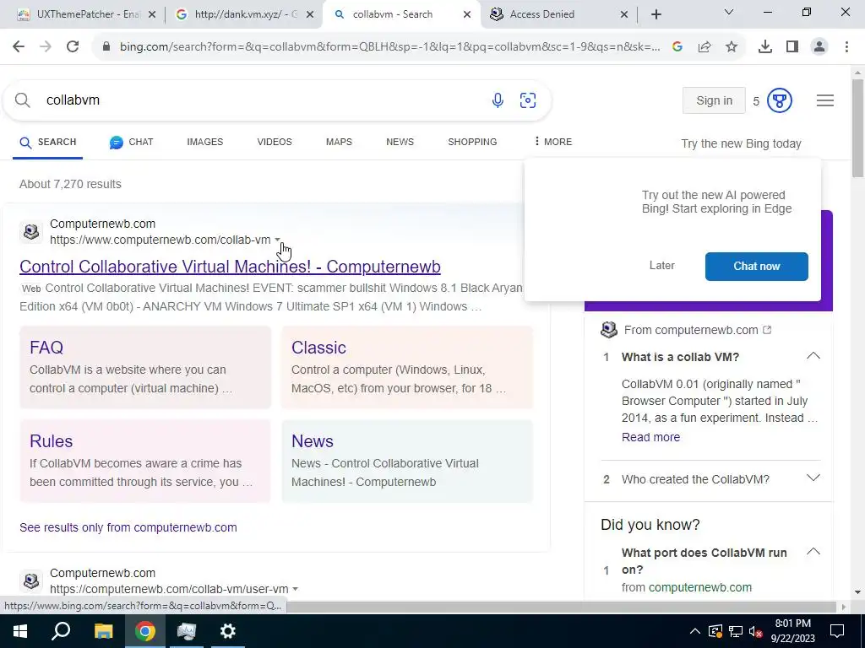Open the FAQ sitelink card
The height and width of the screenshot is (648, 865).
[145, 367]
